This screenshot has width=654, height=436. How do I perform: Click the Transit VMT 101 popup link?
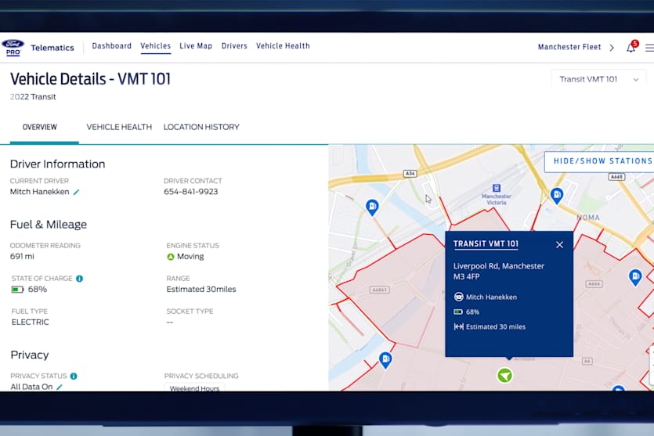point(486,244)
